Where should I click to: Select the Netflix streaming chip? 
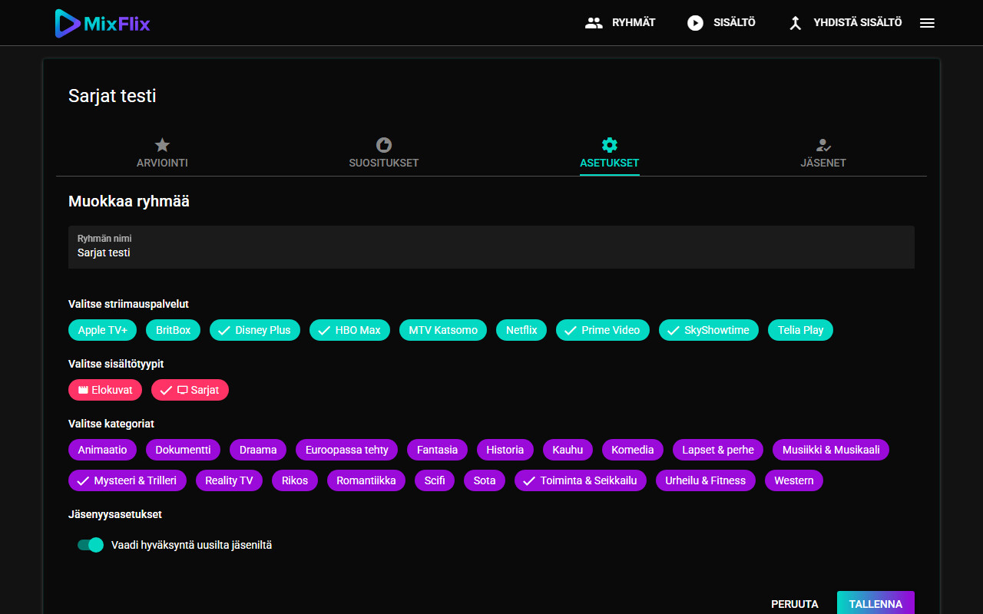coord(521,330)
